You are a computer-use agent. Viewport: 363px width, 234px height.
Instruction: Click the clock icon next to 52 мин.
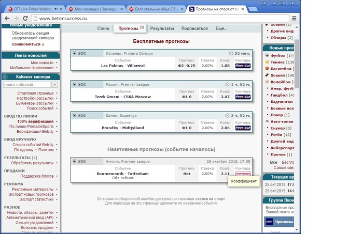coord(231,53)
